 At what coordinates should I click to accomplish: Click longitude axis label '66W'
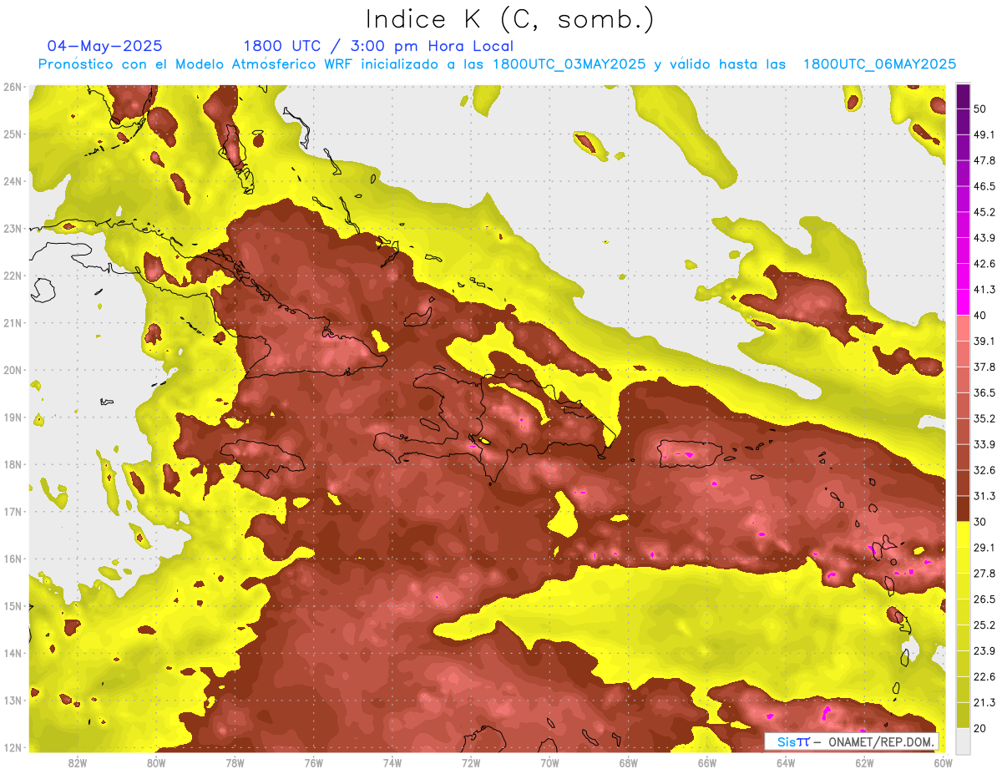[x=706, y=762]
